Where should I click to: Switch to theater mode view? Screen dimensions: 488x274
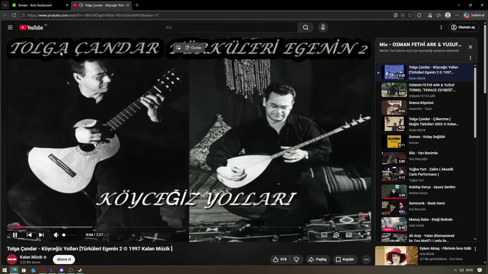click(x=348, y=235)
